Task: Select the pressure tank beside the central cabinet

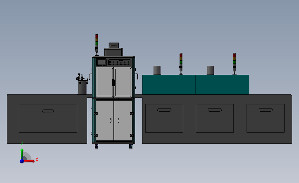Action: 82,84
